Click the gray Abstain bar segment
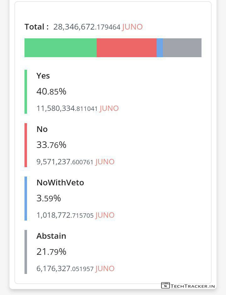Screen dimensions: 226x295 point(182,48)
